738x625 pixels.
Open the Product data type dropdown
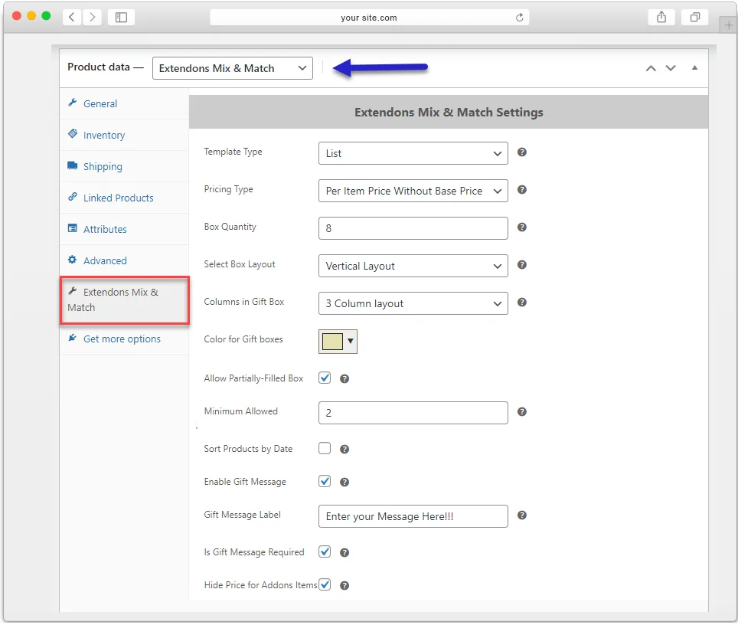232,67
